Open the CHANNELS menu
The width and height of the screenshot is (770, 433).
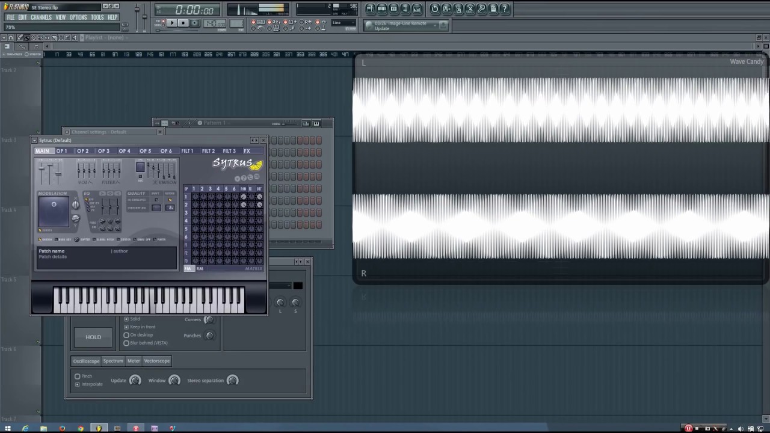[41, 17]
